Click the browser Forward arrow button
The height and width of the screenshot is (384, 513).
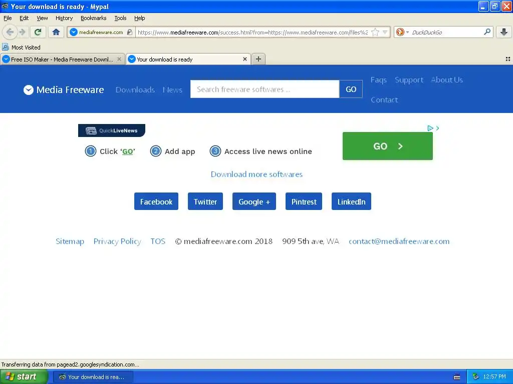pyautogui.click(x=22, y=32)
